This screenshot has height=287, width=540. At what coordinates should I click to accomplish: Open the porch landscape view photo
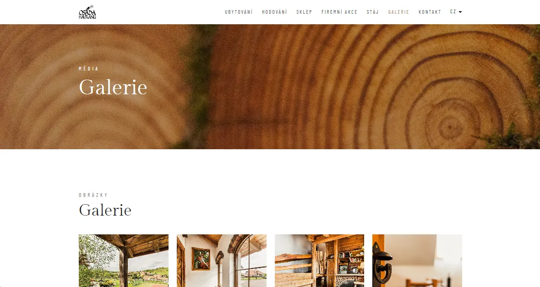pos(124,260)
